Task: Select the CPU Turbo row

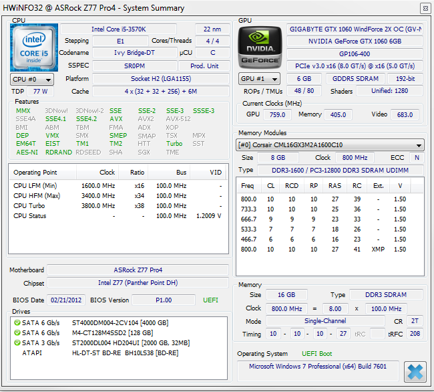Action: point(118,206)
